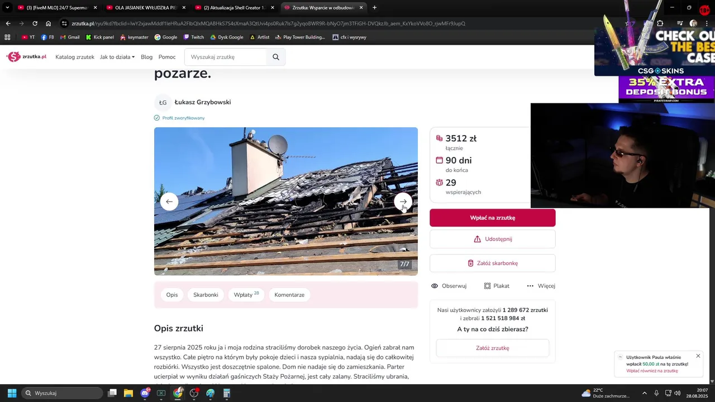Open the Kick panel bookmark

coord(99,37)
